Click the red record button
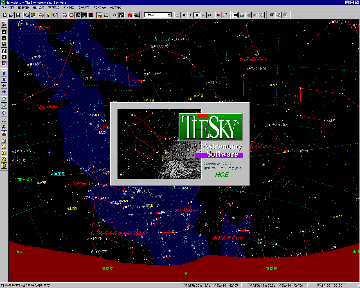 pos(218,15)
